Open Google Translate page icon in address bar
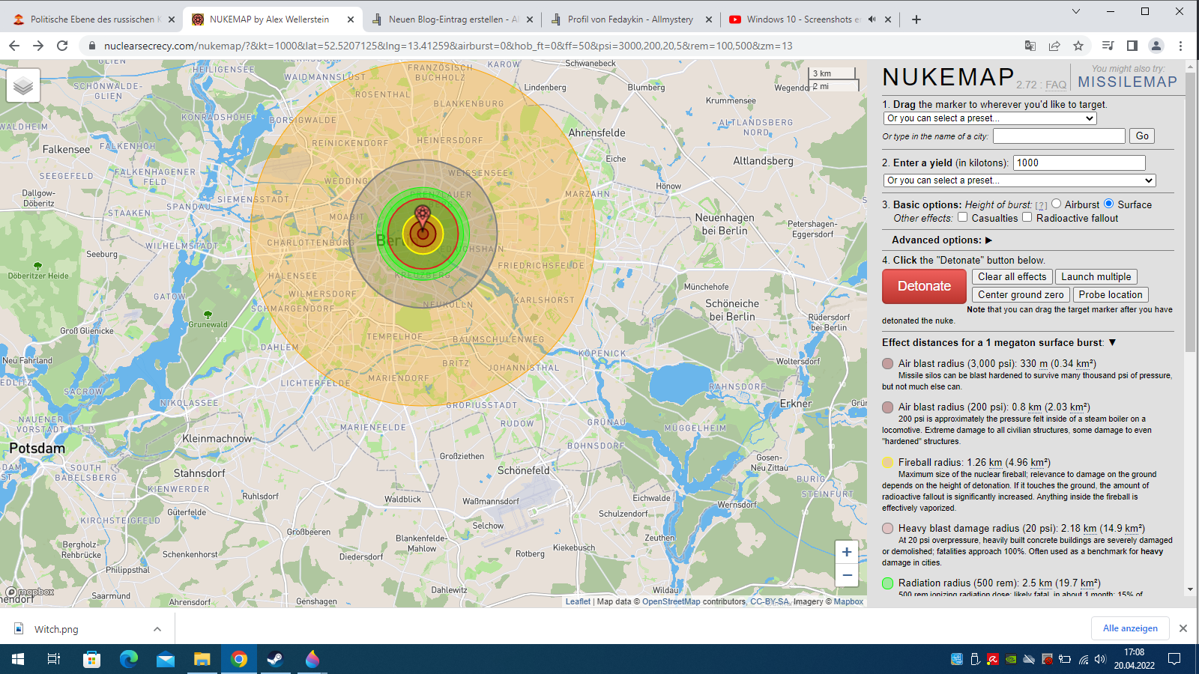The width and height of the screenshot is (1199, 674). click(1030, 46)
